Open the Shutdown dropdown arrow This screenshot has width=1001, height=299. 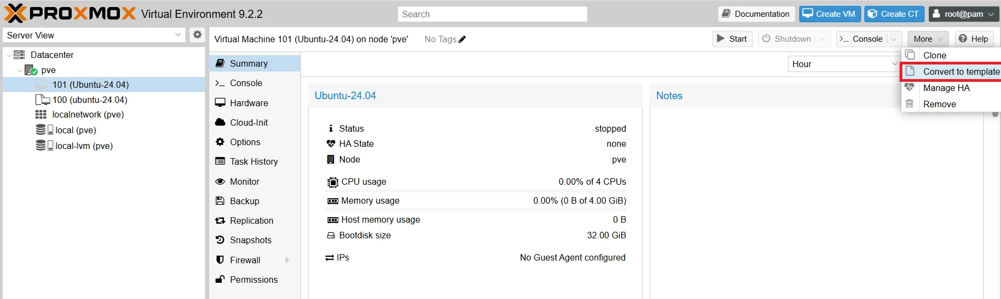[823, 39]
